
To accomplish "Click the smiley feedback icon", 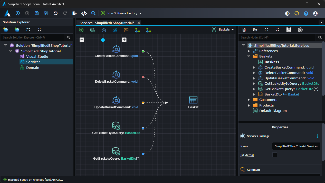I will click(297, 13).
